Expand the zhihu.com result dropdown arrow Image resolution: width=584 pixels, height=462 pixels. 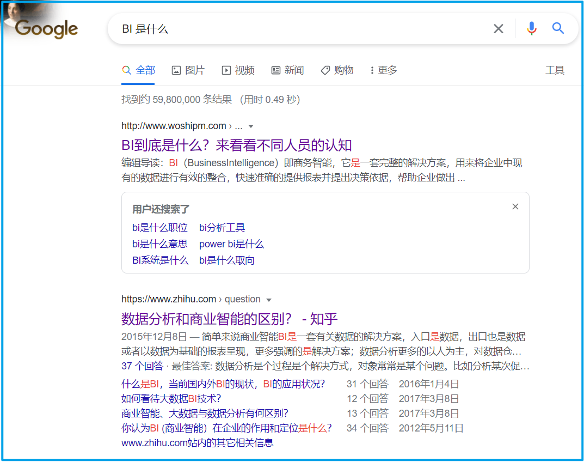pos(269,300)
